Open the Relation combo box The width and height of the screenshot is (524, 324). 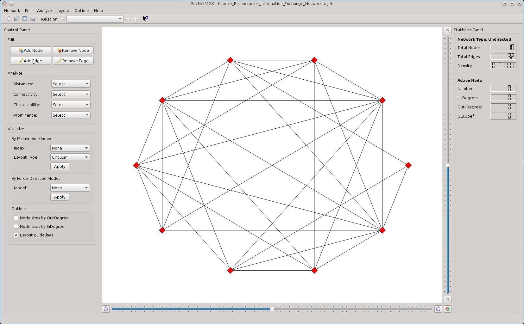click(95, 19)
